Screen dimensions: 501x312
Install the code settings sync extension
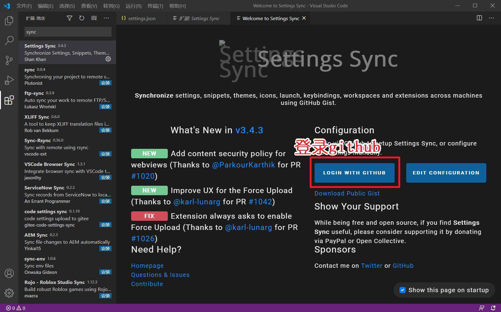(x=105, y=225)
